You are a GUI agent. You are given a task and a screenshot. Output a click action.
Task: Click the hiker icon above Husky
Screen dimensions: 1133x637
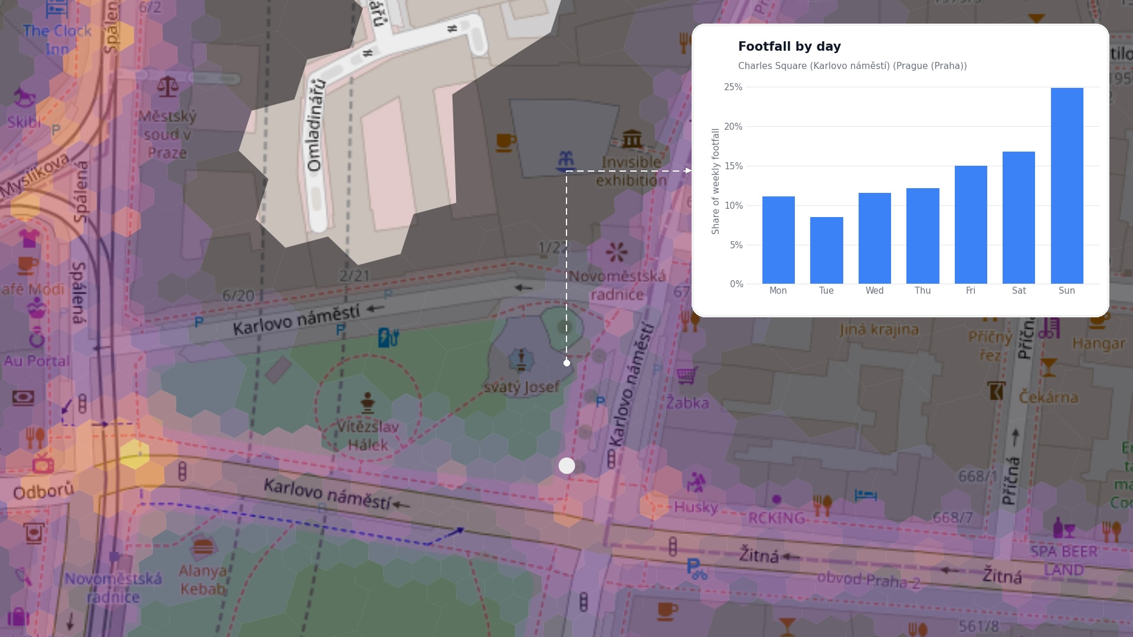(x=696, y=482)
